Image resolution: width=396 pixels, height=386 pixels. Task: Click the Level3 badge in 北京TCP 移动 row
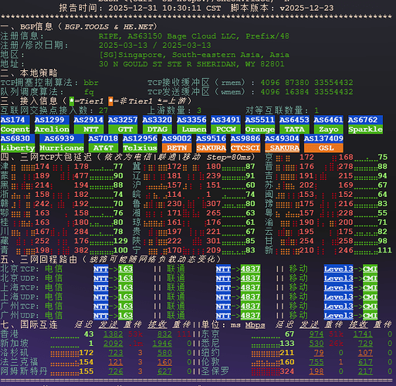tap(338, 269)
